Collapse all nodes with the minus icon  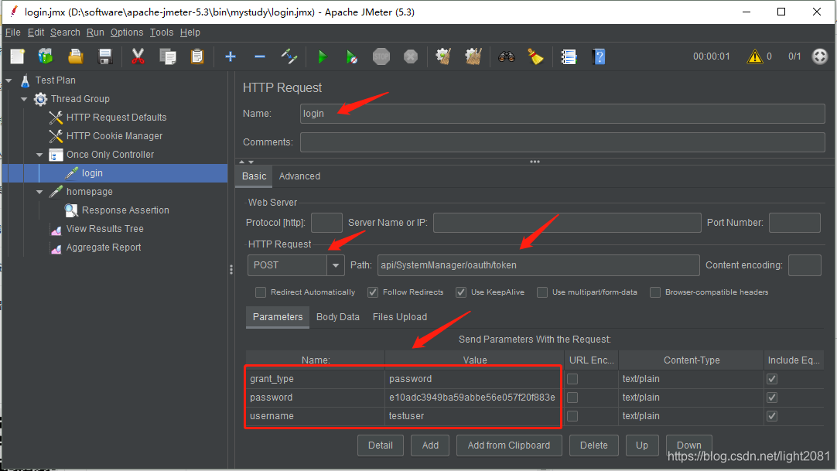click(x=260, y=56)
